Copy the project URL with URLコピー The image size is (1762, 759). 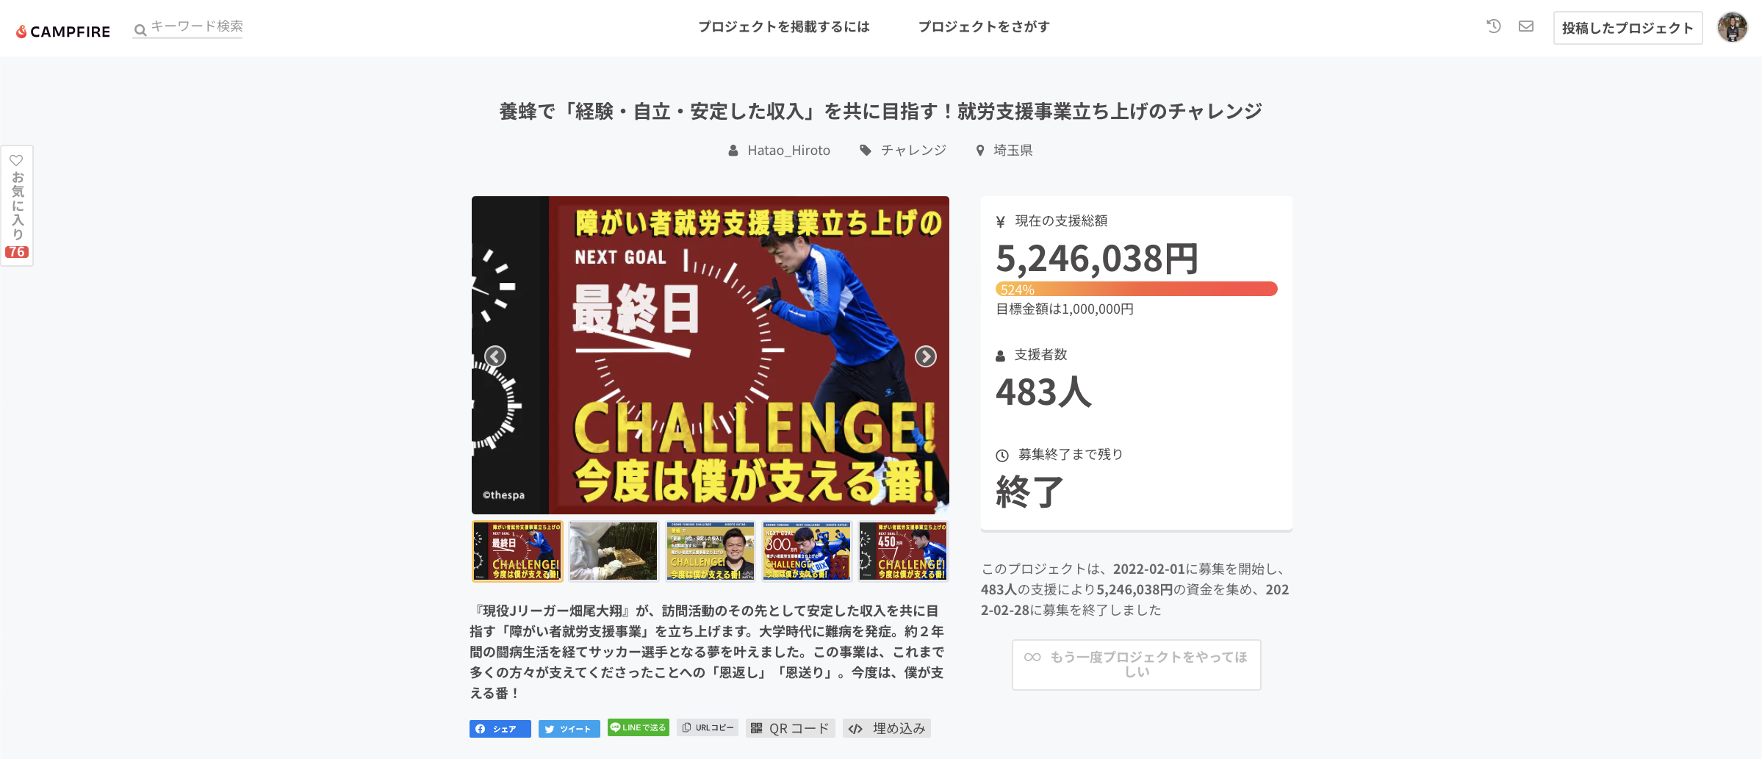[x=708, y=727]
